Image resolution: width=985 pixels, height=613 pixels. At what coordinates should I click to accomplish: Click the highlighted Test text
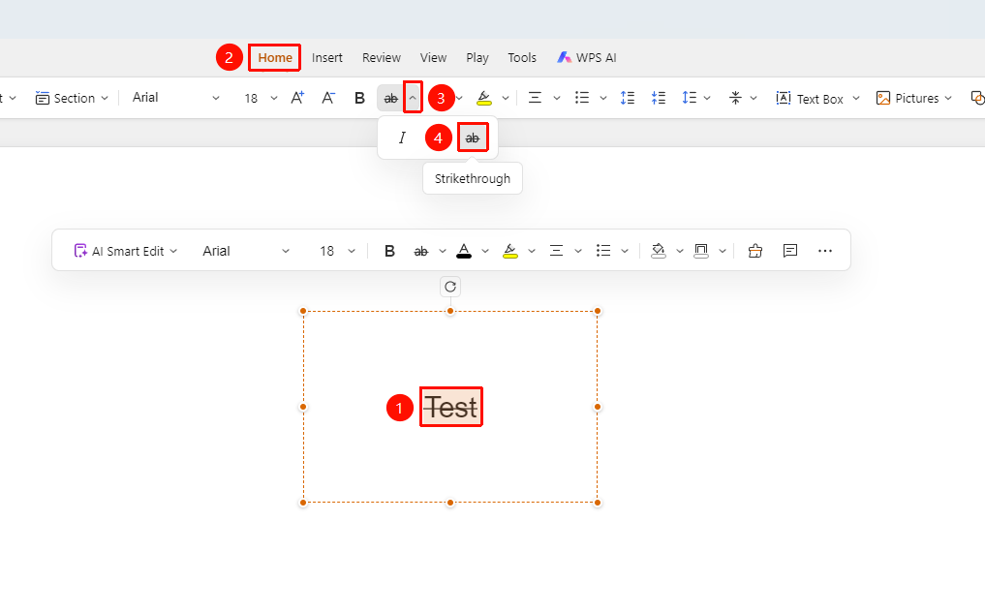tap(451, 408)
